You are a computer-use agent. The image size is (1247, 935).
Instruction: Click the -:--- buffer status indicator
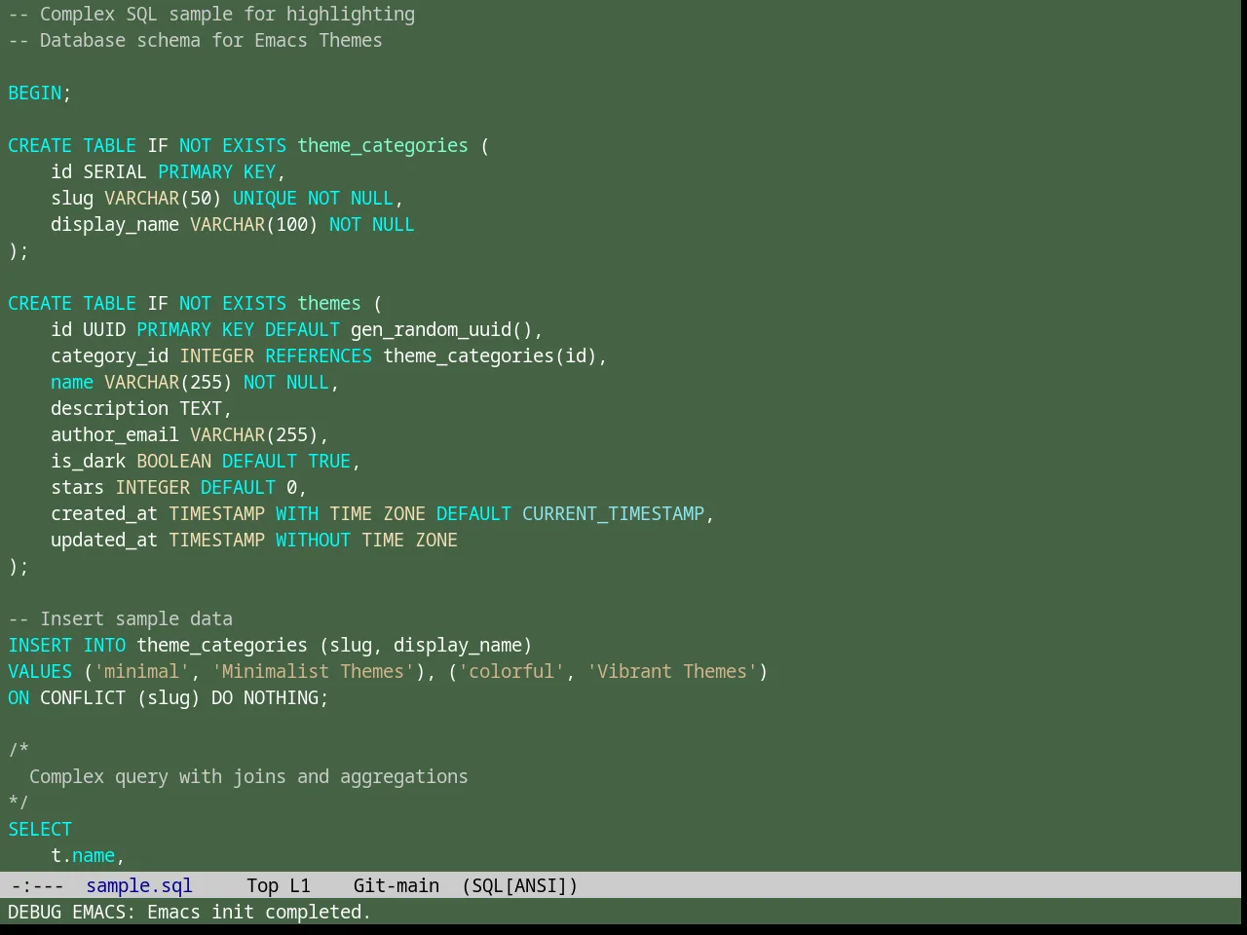coord(38,885)
